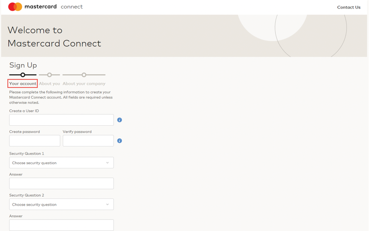Click the Sign Up heading

[x=23, y=65]
